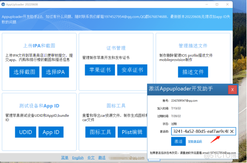Click the 激活 button in the dialog
Viewport: 247px width, 163px height.
pos(178,141)
